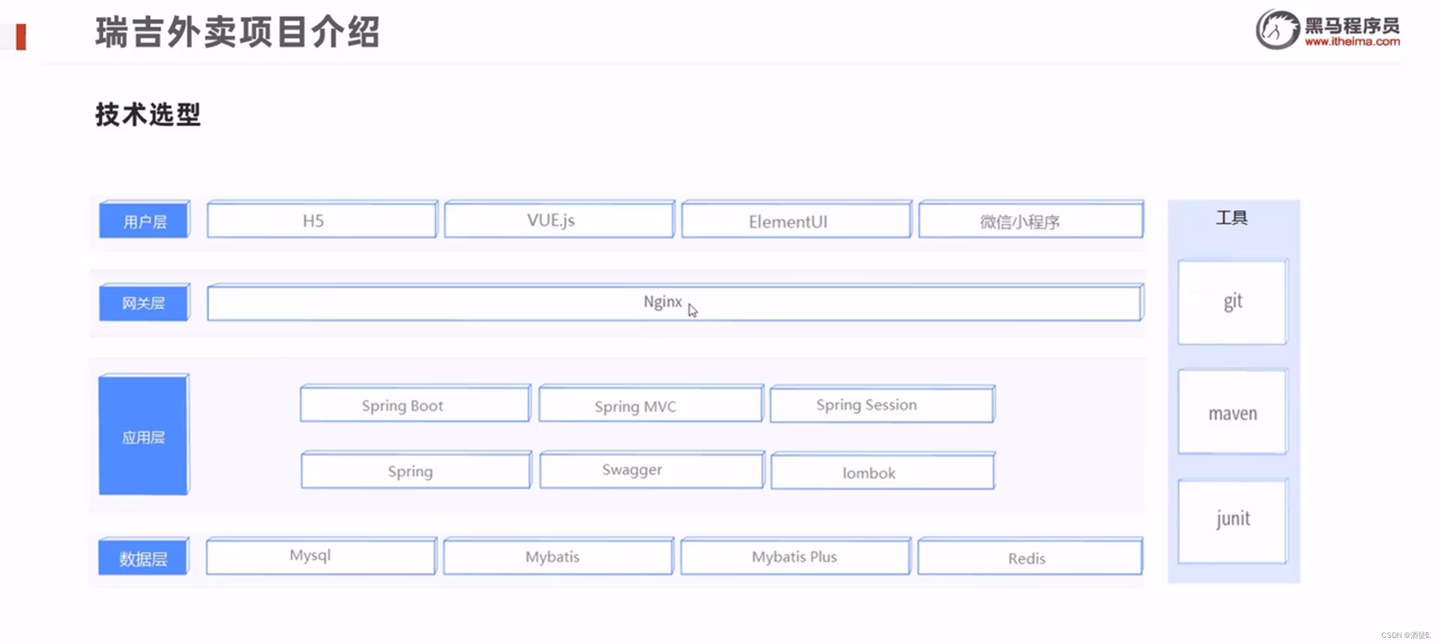Click the 应用层 application layer icon
The width and height of the screenshot is (1439, 644).
click(143, 437)
